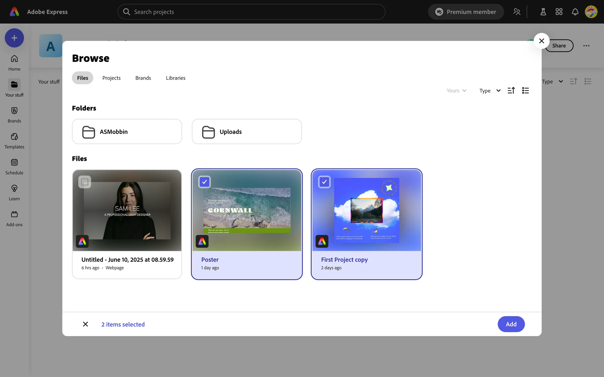This screenshot has width=604, height=377.
Task: Open the beta flask icon
Action: [543, 12]
